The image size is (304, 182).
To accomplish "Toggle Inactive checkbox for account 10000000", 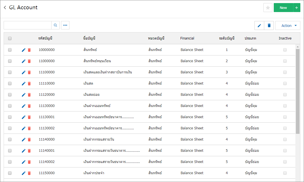I will coord(285,50).
